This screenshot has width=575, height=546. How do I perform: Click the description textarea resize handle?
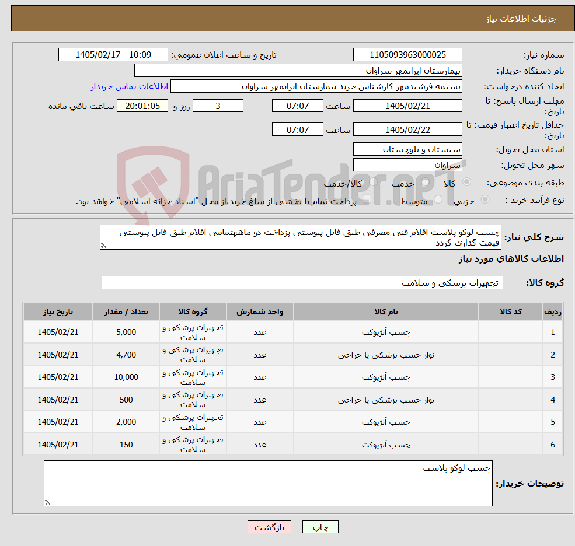pos(103,246)
